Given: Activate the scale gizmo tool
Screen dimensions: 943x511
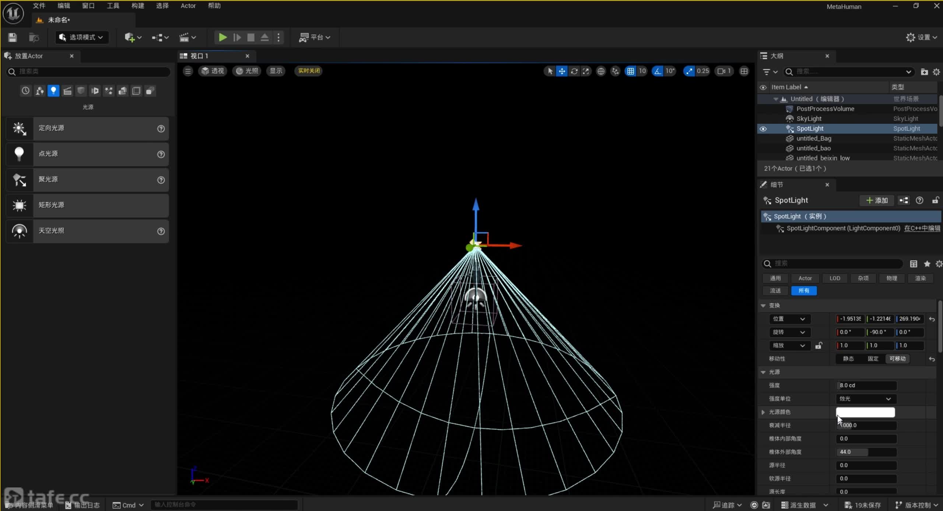Looking at the screenshot, I should pyautogui.click(x=586, y=71).
